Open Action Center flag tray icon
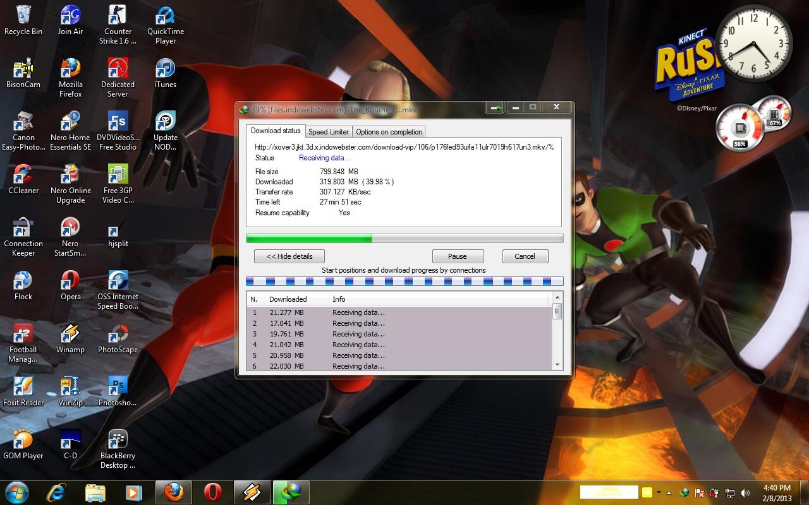 (700, 492)
